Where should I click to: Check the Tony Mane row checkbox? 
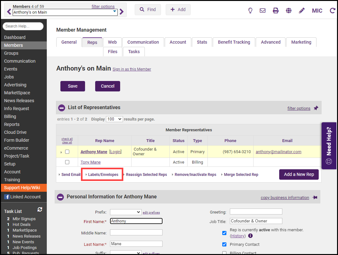point(67,162)
